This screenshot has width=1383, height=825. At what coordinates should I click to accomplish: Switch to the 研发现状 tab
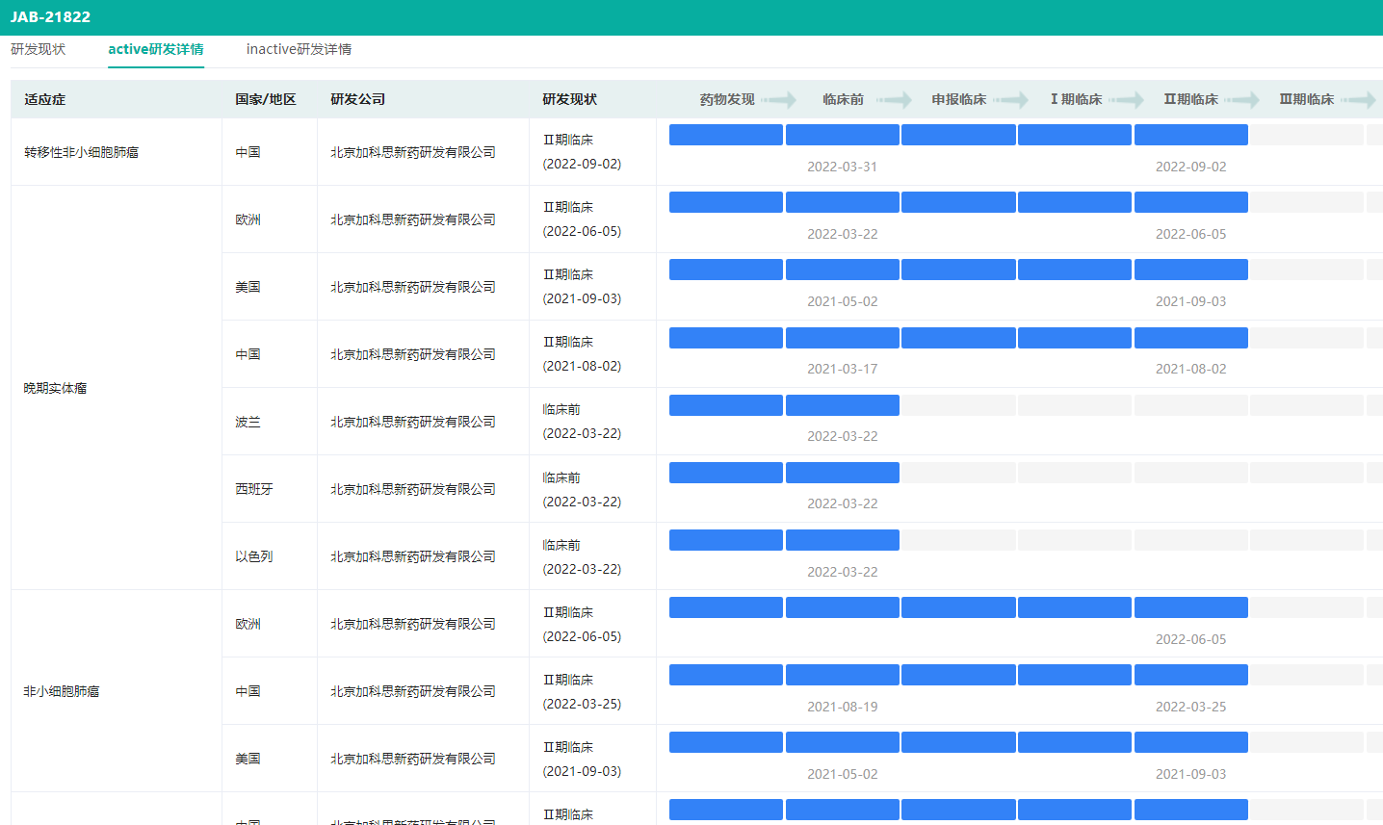pyautogui.click(x=39, y=49)
